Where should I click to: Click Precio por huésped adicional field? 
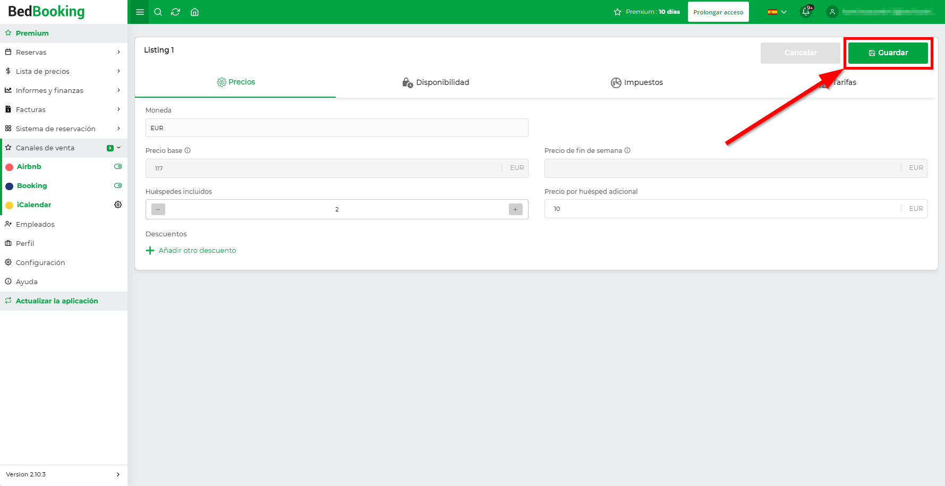coord(736,209)
